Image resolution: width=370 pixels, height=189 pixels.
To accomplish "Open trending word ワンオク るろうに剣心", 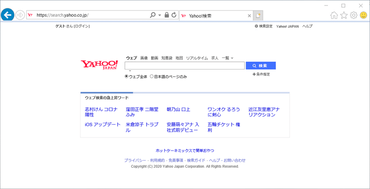I will (x=224, y=112).
